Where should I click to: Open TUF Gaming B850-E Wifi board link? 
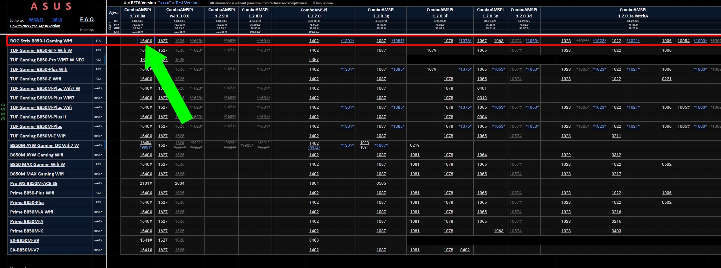(x=35, y=79)
